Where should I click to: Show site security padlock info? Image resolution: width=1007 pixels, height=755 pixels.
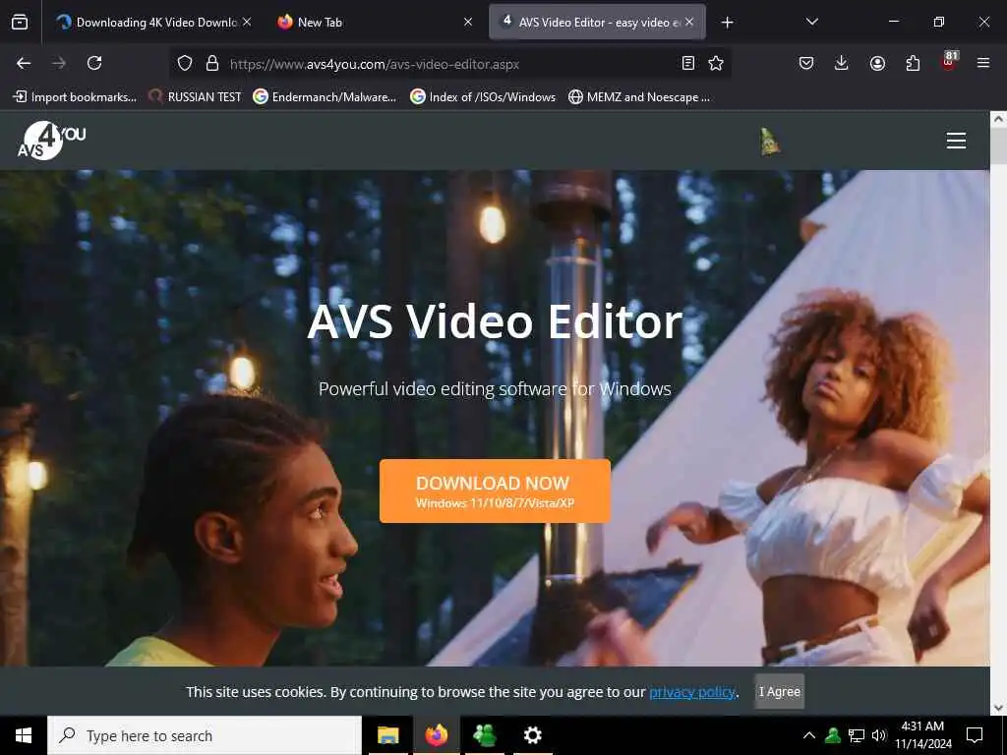[212, 63]
